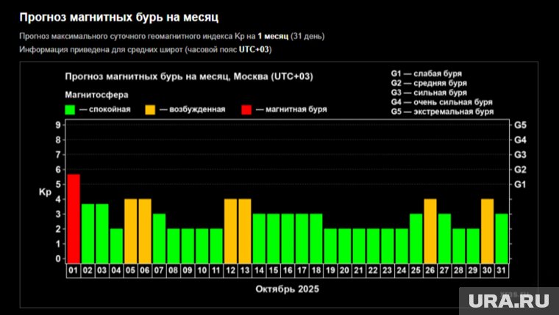Screen dimensions: 559x315
Task: Click the G5 level label on right axis
Action: (x=519, y=125)
